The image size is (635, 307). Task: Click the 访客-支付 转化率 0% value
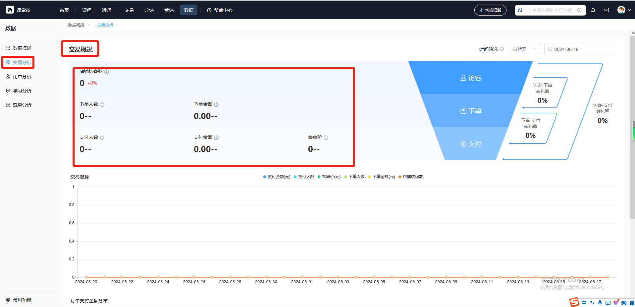point(603,121)
